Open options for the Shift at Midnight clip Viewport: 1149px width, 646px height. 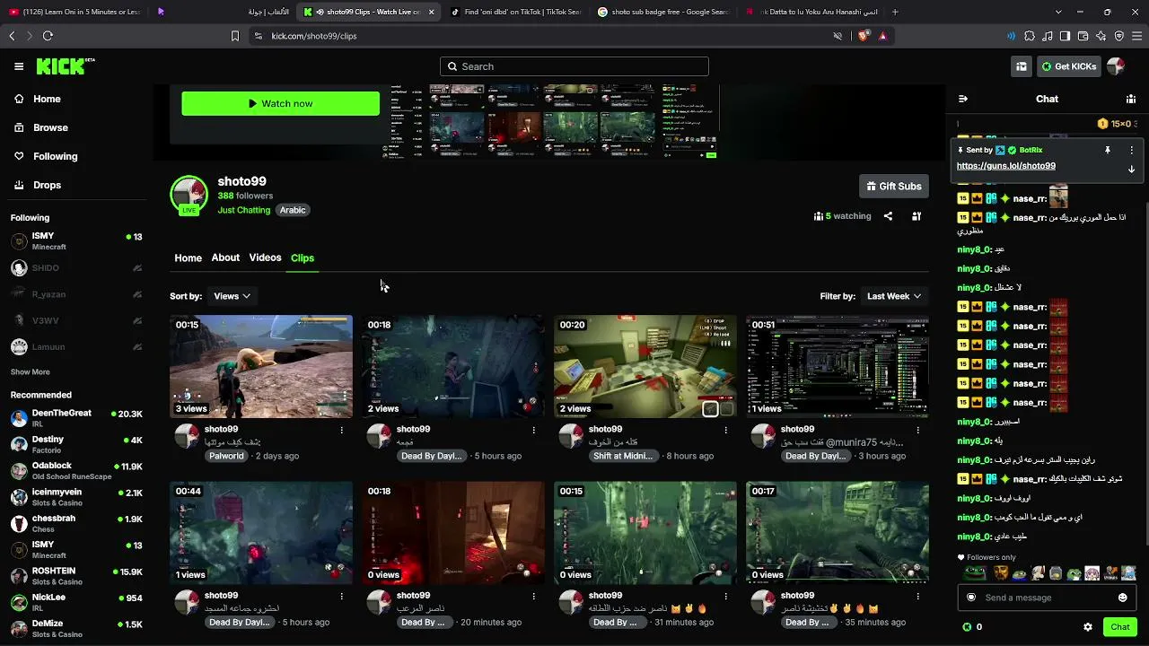725,430
